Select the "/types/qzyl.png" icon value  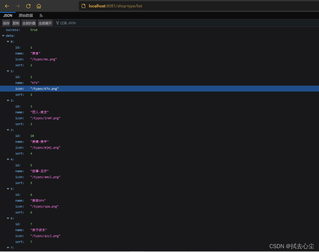pos(45,236)
